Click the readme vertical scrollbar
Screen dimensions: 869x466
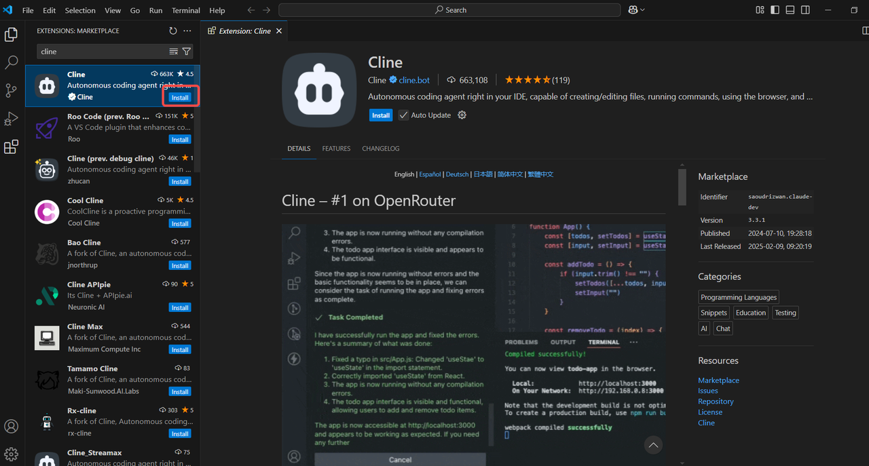[x=682, y=187]
